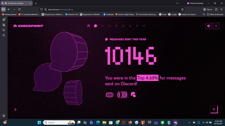Close the Discord Friends tab

coord(30,3)
